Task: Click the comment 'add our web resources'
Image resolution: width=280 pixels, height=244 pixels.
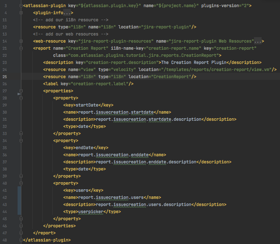Action: 71,34
